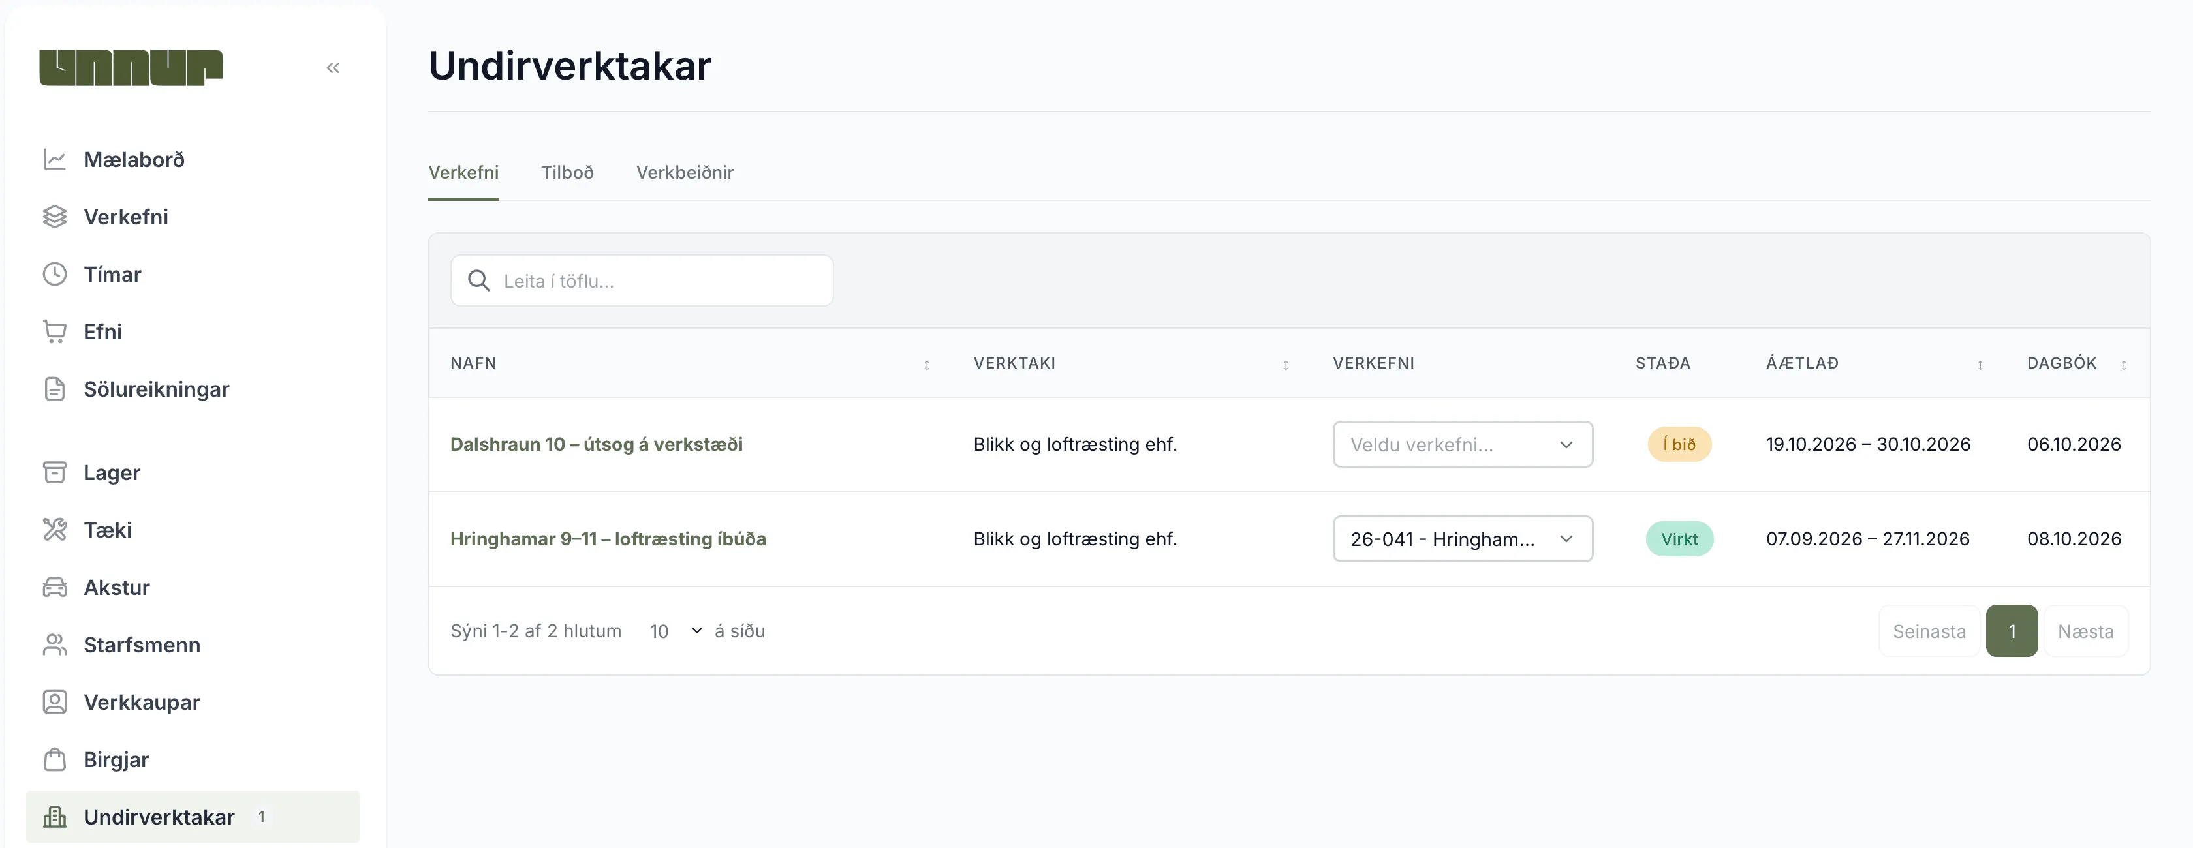Click Blikk og loftræsting ehf. in Dalshraun row

pos(1075,444)
